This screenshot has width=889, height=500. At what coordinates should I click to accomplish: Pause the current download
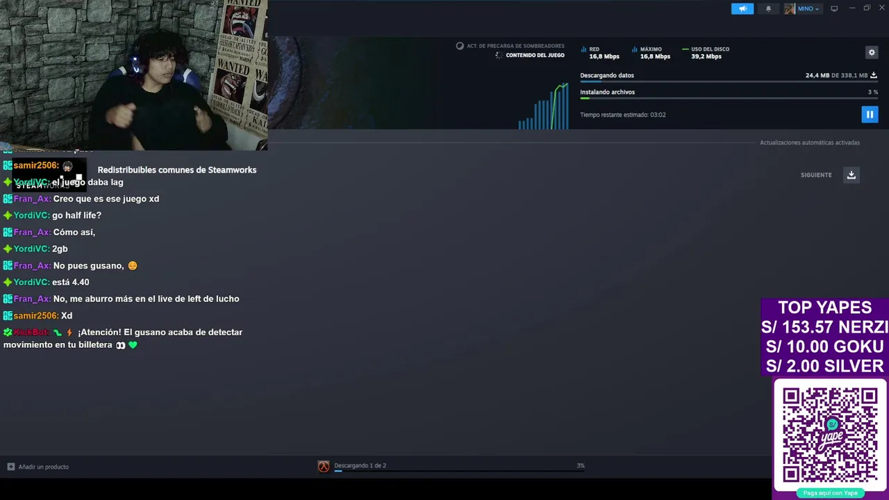(870, 115)
